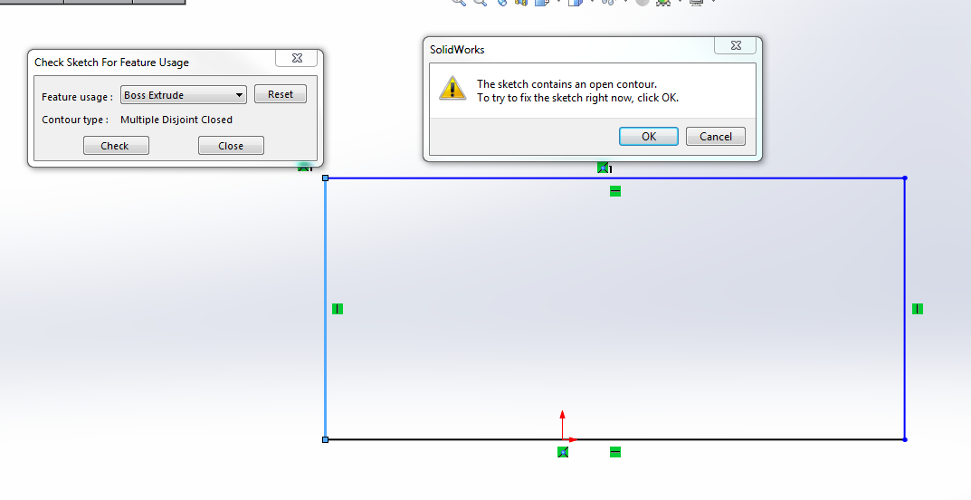Click the bottom-left square endpoint of the rectangle
971x500 pixels.
coord(326,440)
